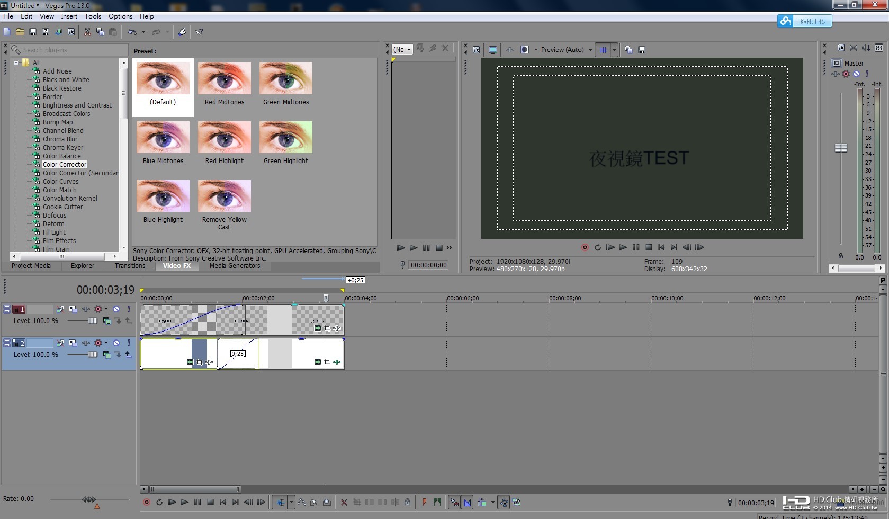Viewport: 889px width, 519px height.
Task: Click the What's This help icon
Action: [x=199, y=32]
